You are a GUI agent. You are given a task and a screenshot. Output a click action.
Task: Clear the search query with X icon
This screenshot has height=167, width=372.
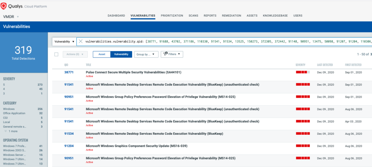pos(81,41)
